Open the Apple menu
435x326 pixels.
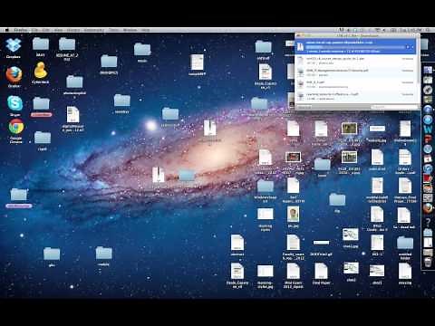(6, 30)
